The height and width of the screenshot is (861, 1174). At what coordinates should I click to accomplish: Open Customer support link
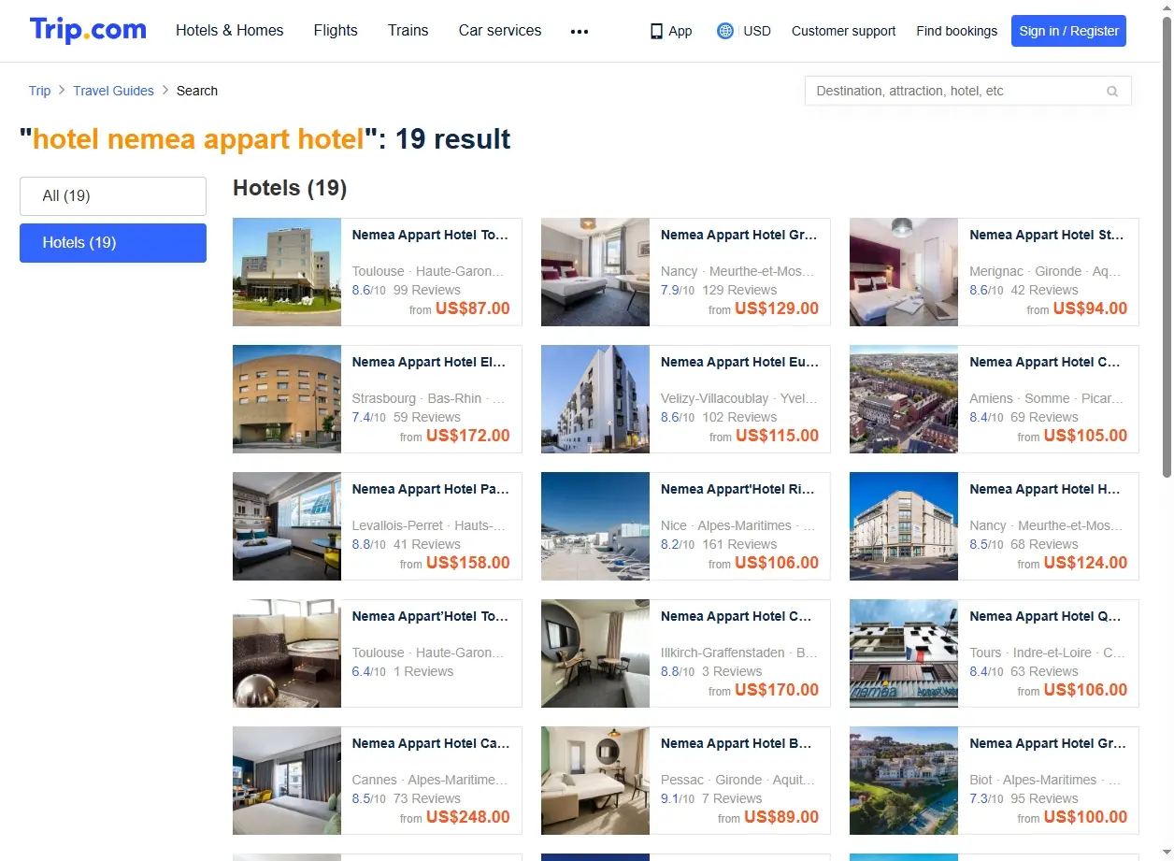(x=843, y=31)
